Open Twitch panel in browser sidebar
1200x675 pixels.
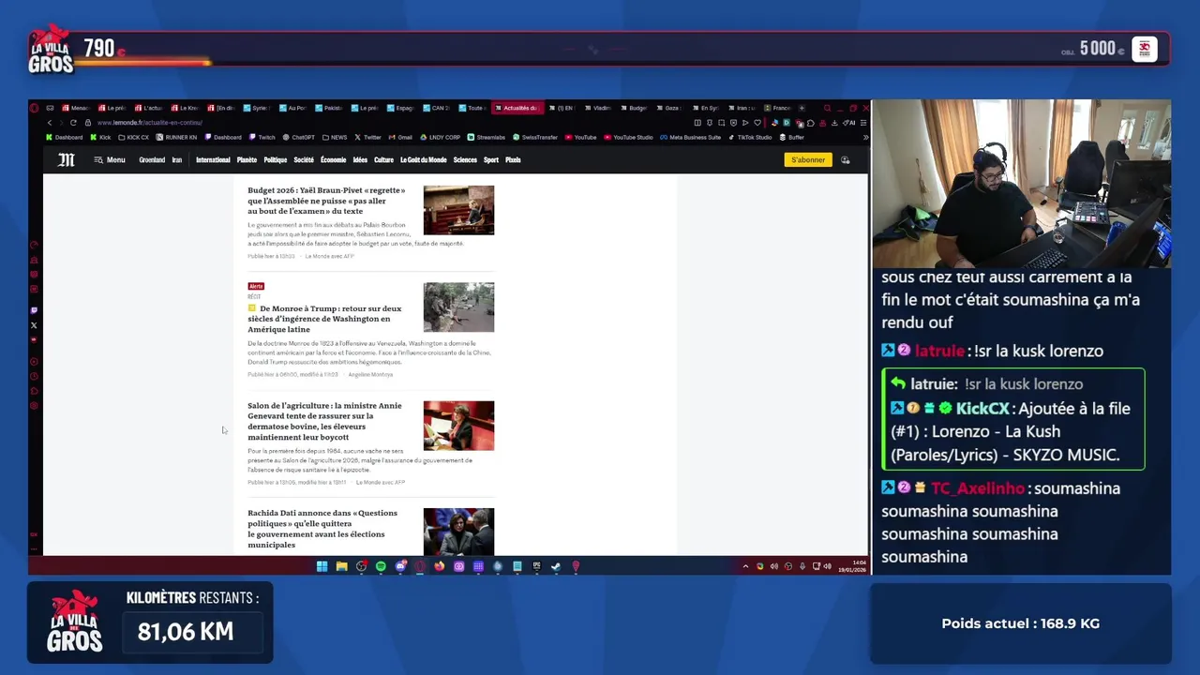click(35, 310)
